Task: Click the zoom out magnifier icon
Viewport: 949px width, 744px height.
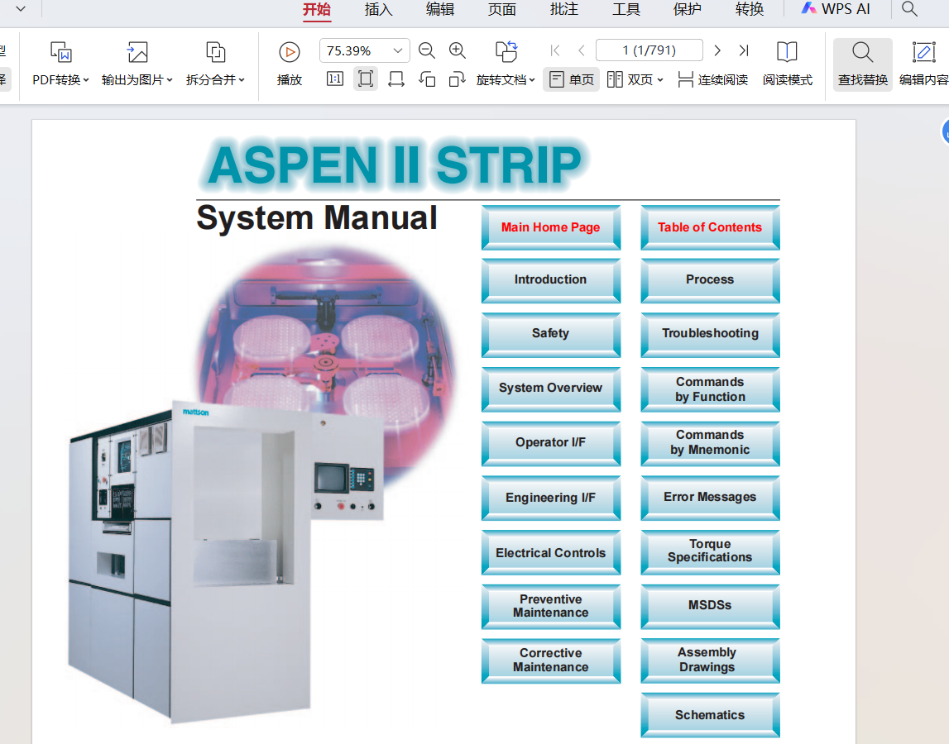Action: (x=427, y=50)
